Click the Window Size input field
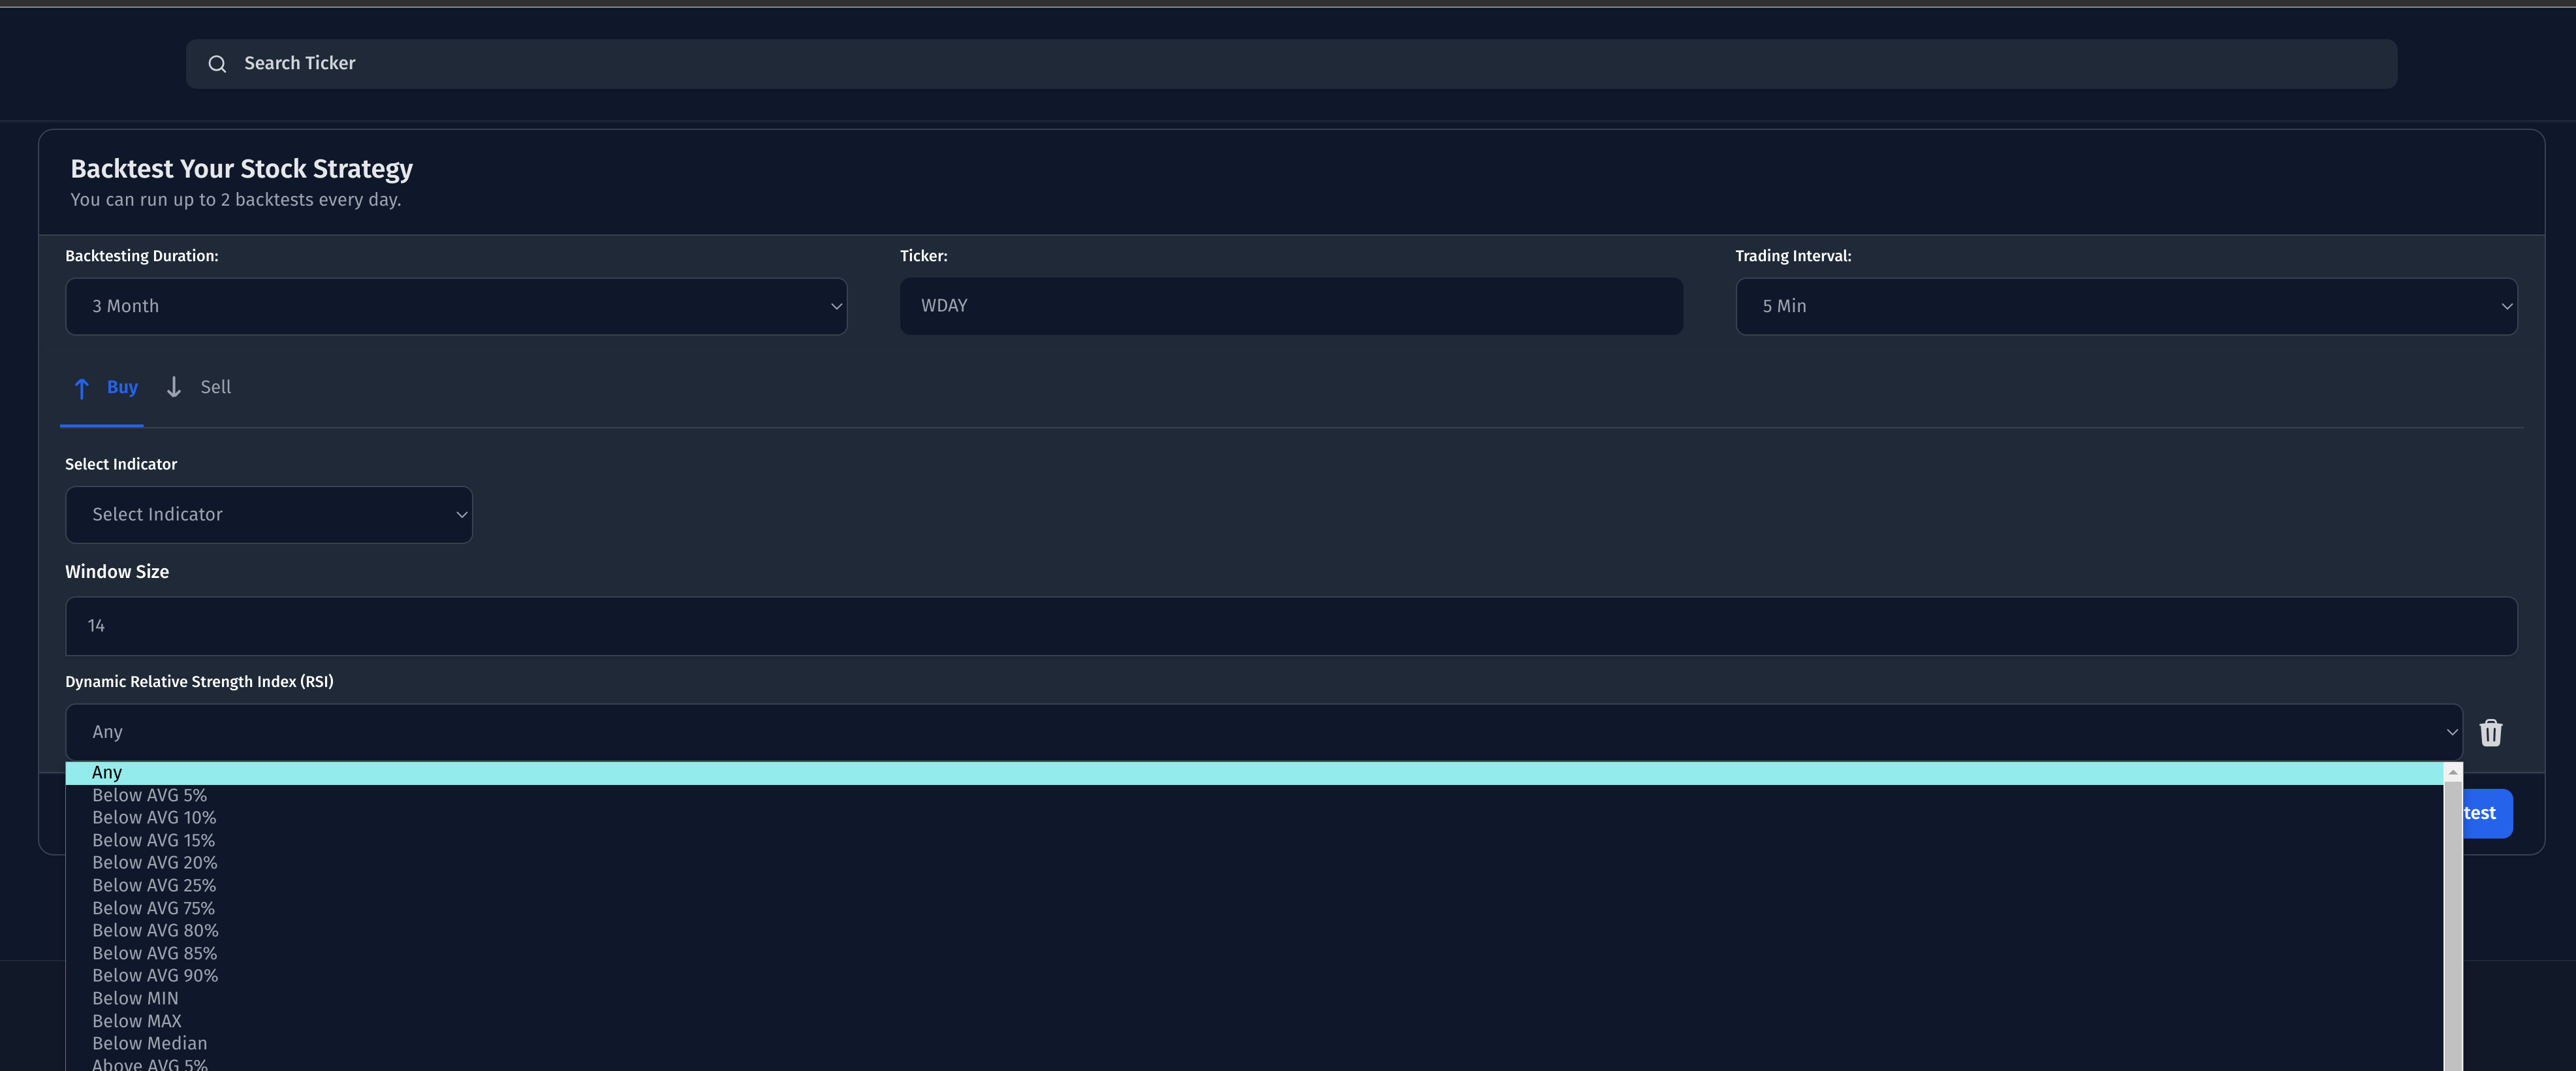The height and width of the screenshot is (1071, 2576). click(1290, 626)
